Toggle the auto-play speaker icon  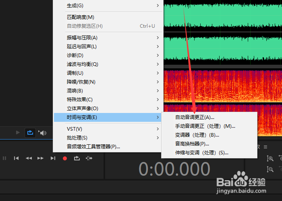[x=42, y=133]
